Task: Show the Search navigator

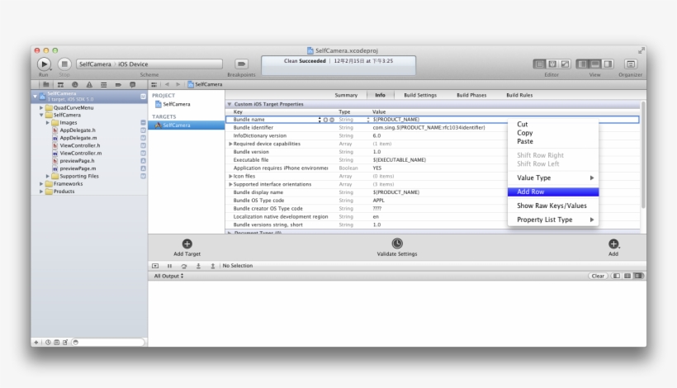Action: click(x=74, y=84)
